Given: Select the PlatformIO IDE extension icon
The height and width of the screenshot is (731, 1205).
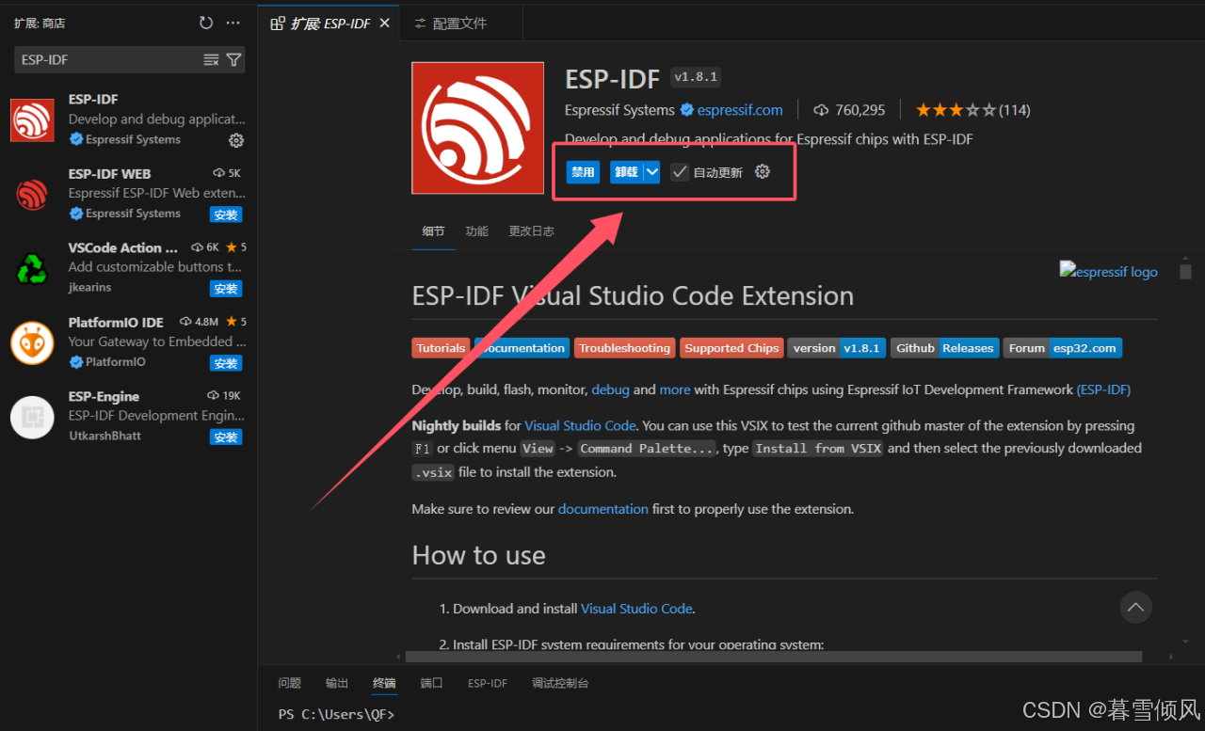Looking at the screenshot, I should tap(32, 342).
